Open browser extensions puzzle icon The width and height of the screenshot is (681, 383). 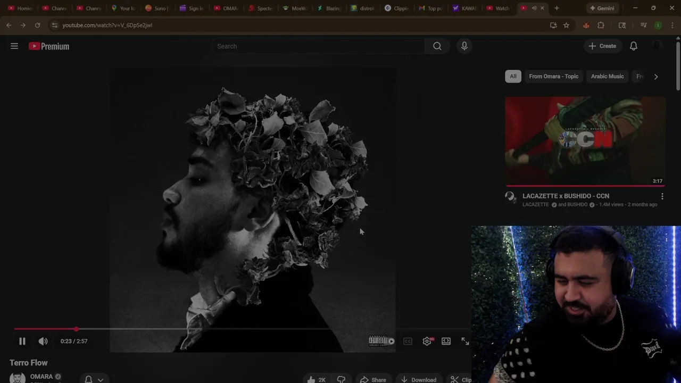(601, 25)
